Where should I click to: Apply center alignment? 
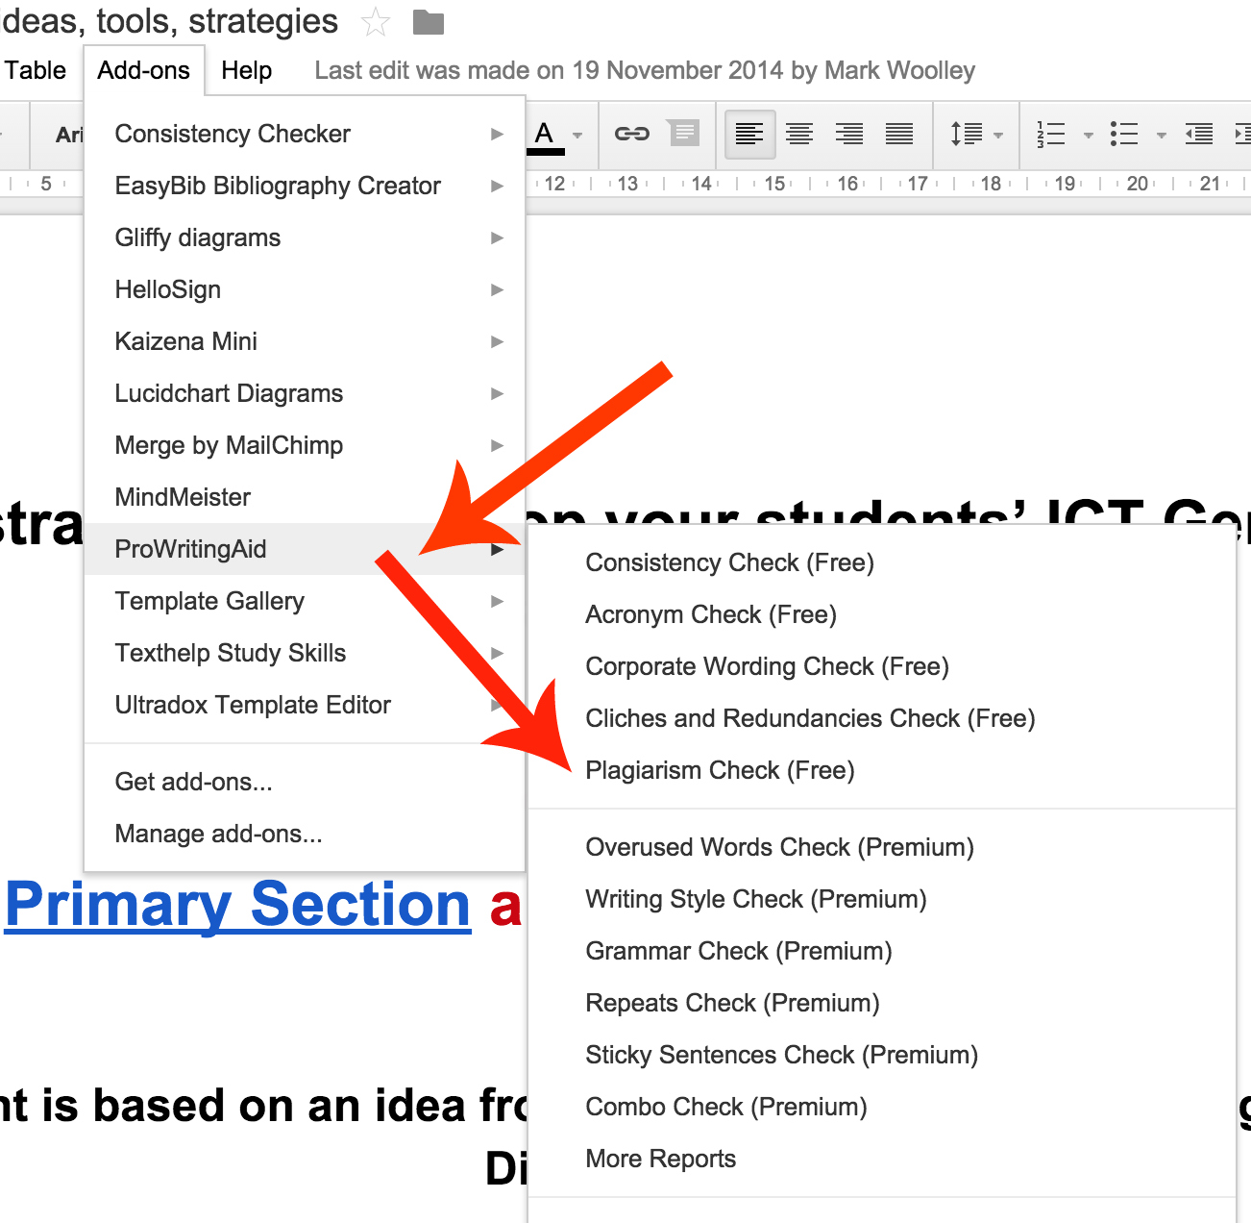point(798,134)
